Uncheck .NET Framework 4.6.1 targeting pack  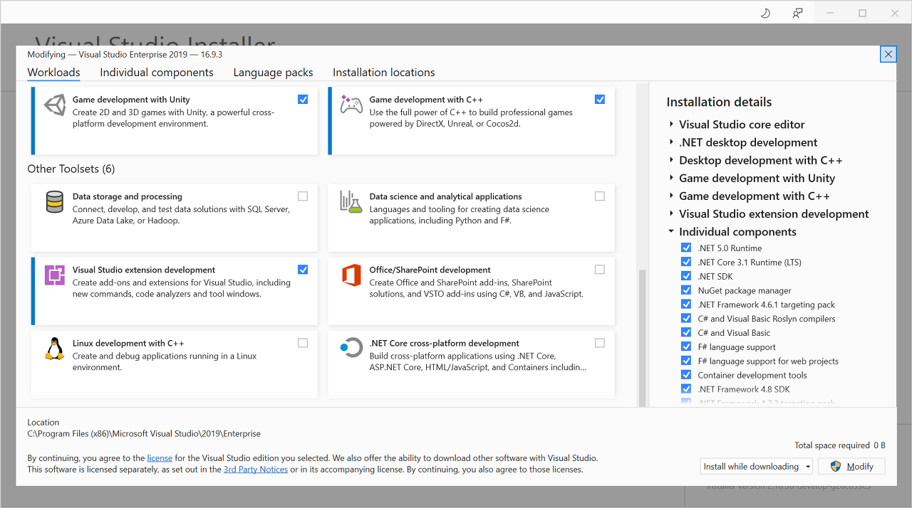(686, 305)
